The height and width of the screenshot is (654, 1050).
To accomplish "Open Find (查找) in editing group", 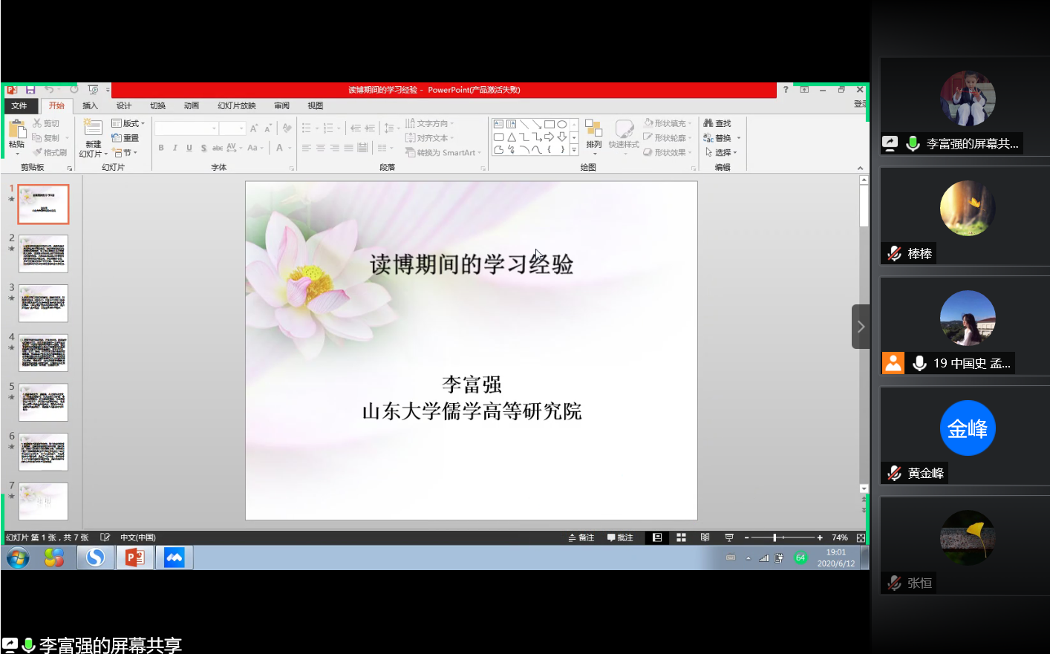I will click(717, 123).
